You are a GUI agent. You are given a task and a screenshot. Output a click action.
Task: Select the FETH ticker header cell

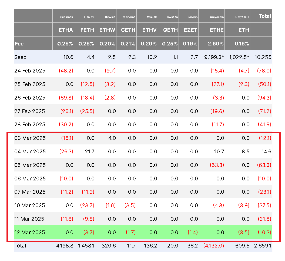tap(87, 30)
